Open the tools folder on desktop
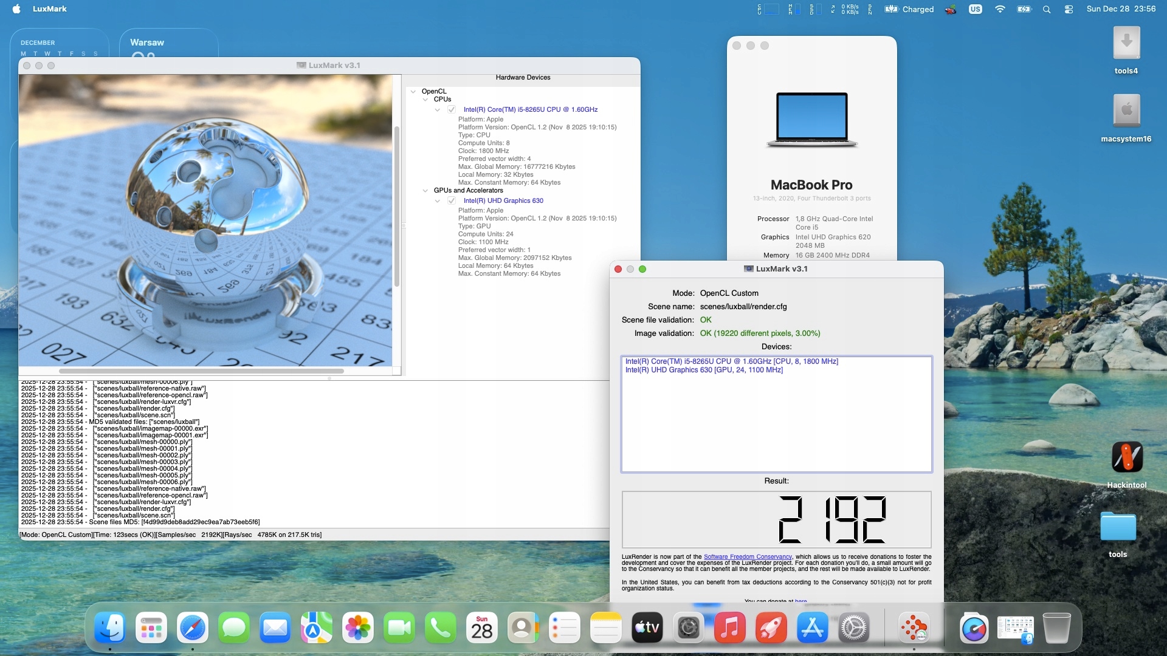 tap(1117, 527)
